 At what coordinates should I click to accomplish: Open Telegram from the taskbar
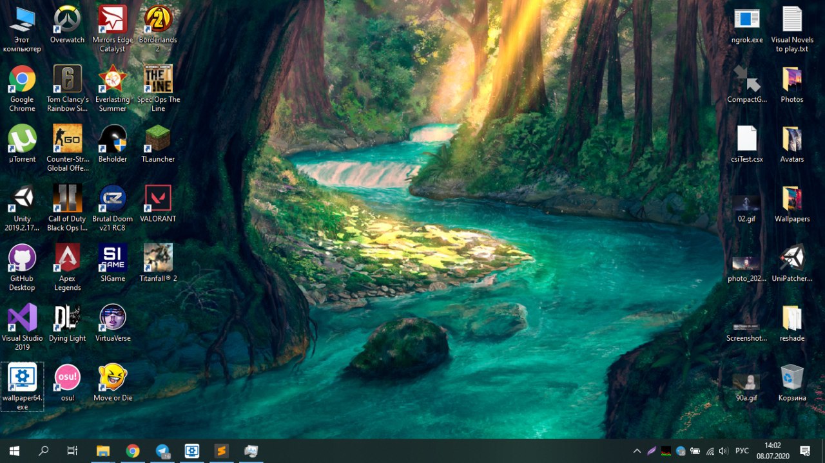(162, 451)
